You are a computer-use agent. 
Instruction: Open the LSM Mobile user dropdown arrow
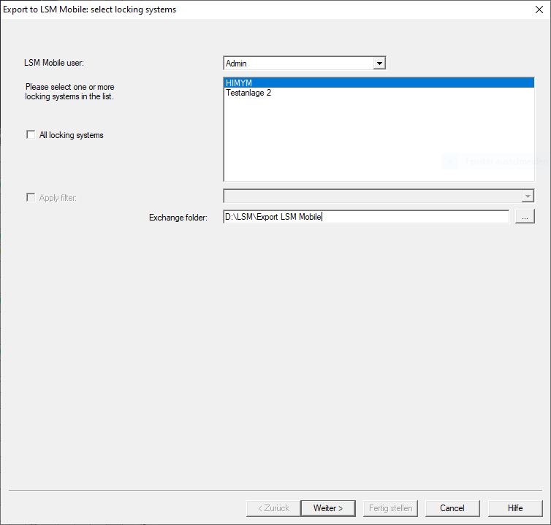coord(379,64)
